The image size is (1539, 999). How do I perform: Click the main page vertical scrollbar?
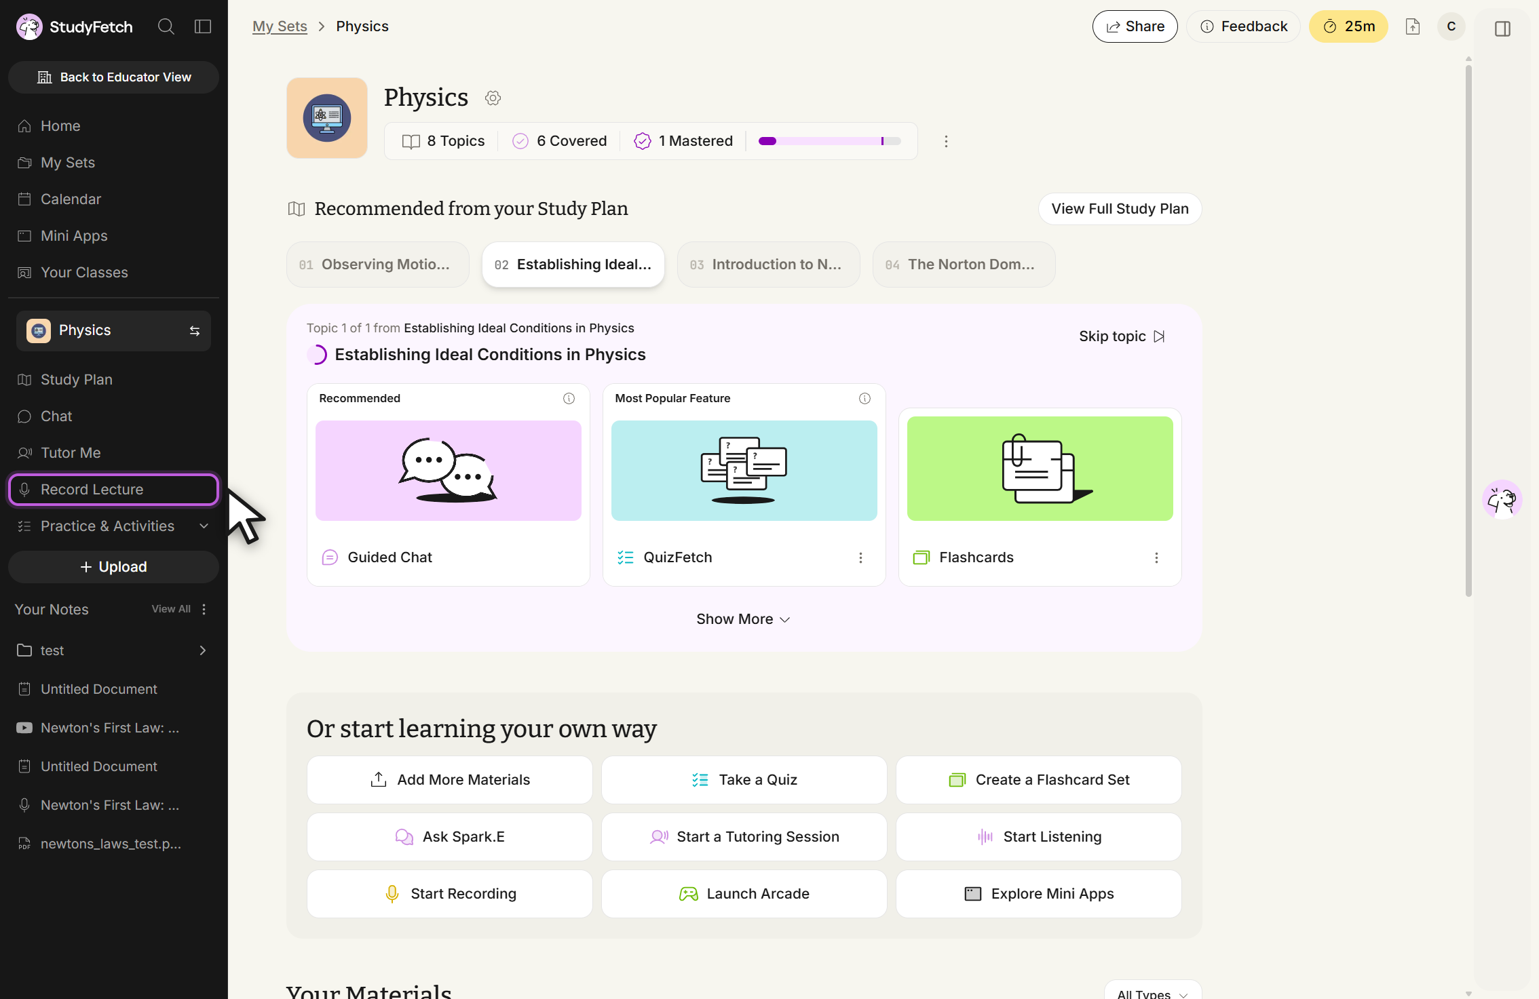[x=1468, y=331]
